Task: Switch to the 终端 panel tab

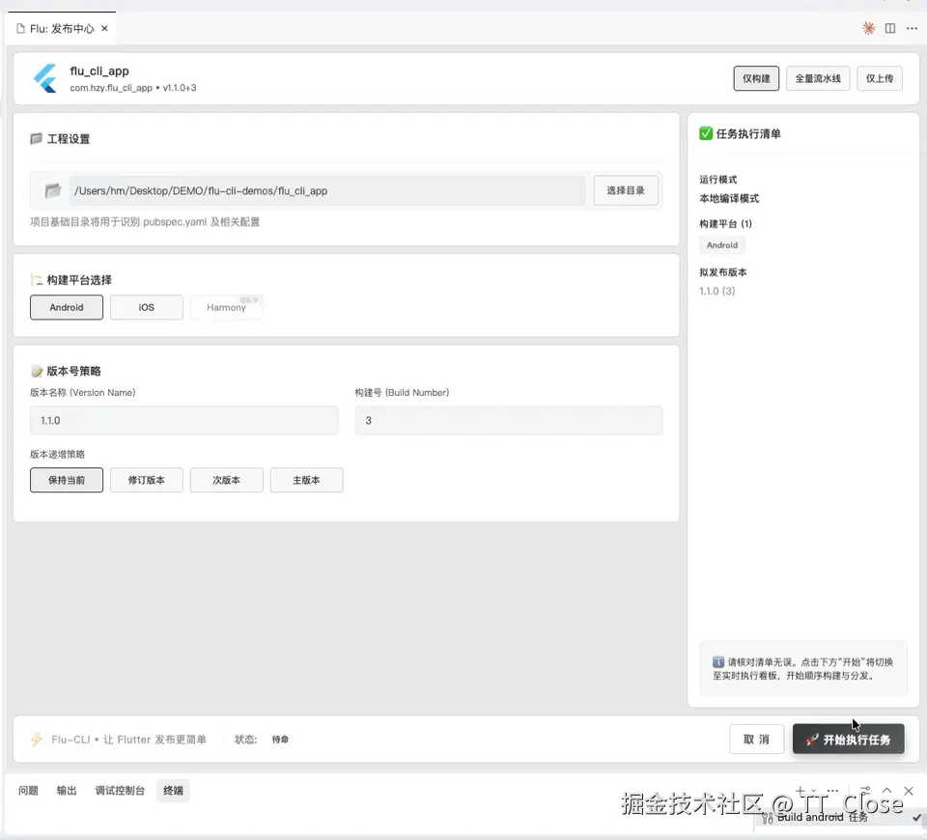Action: 173,791
